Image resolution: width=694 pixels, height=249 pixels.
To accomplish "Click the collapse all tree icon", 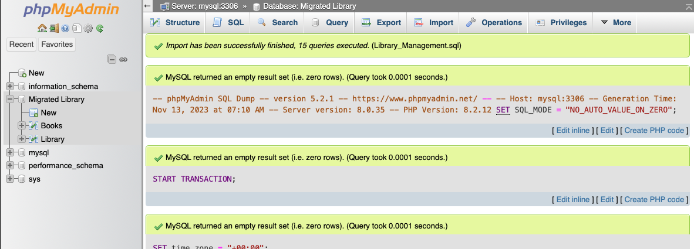I will tap(112, 59).
